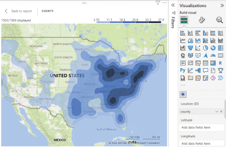
Task: Select the Multi-row card visual
Action: tap(183, 63)
